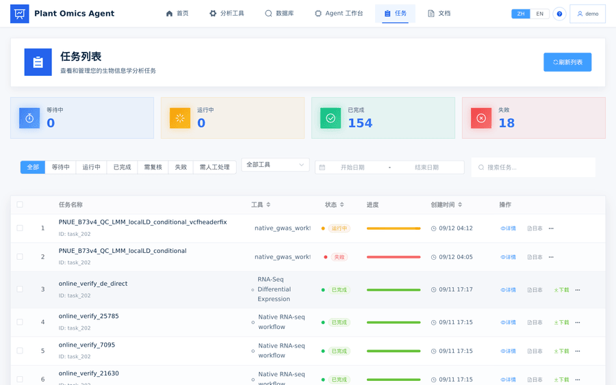Select checkbox for online_verify_25785
616x385 pixels.
pyautogui.click(x=20, y=322)
